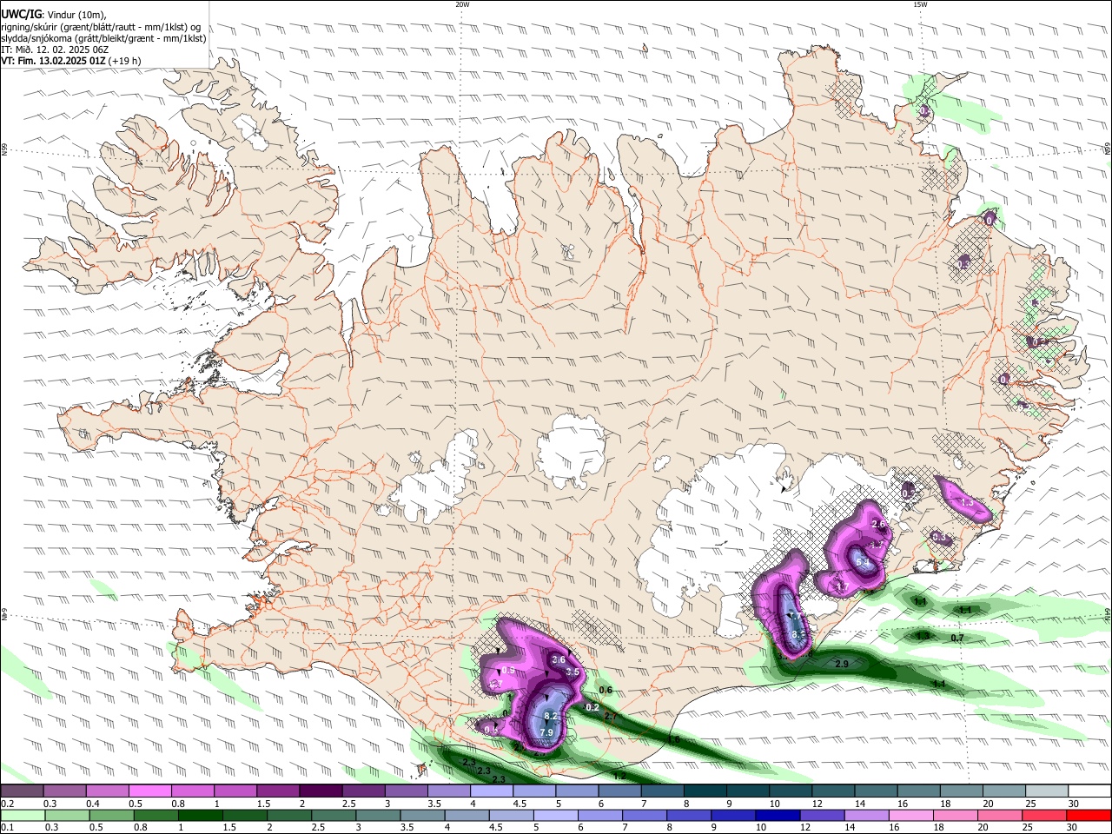Pick the darkest purple snow swatch at 2
This screenshot has height=834, width=1112.
[320, 790]
